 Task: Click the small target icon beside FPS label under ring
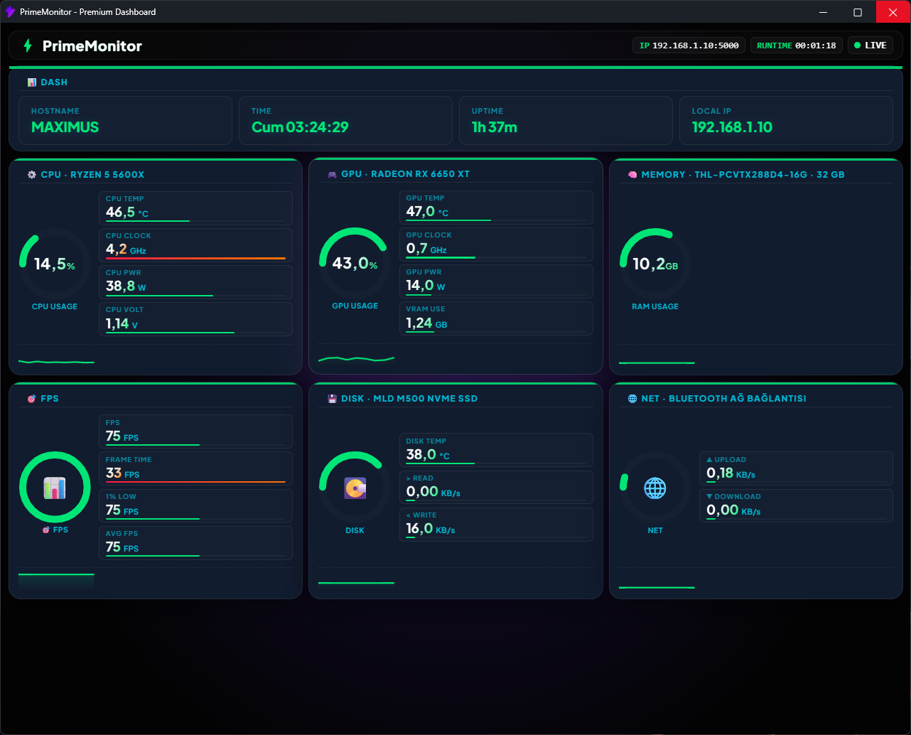tap(46, 530)
